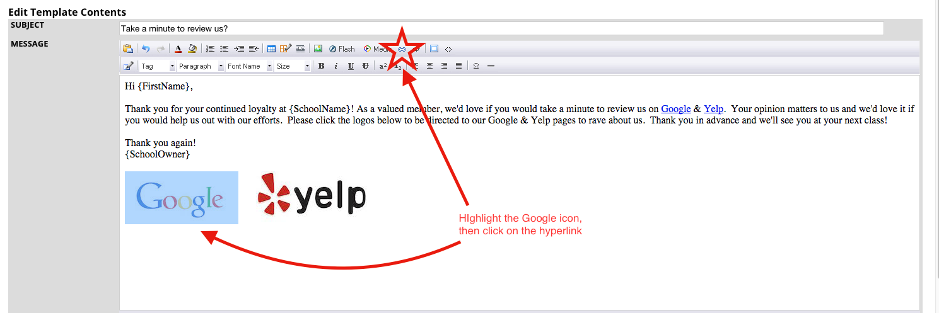Toggle HTML source view (<> icon)
This screenshot has width=939, height=313.
[448, 48]
